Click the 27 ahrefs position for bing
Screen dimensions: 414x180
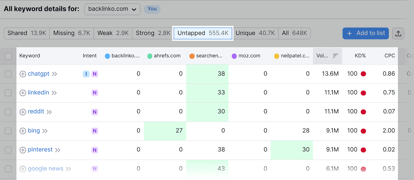pos(179,131)
